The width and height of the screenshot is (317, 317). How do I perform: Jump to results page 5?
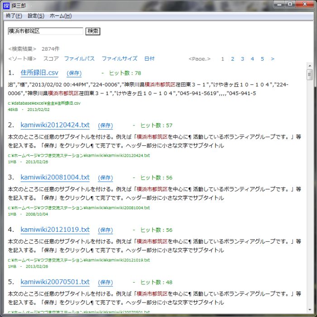click(x=262, y=59)
